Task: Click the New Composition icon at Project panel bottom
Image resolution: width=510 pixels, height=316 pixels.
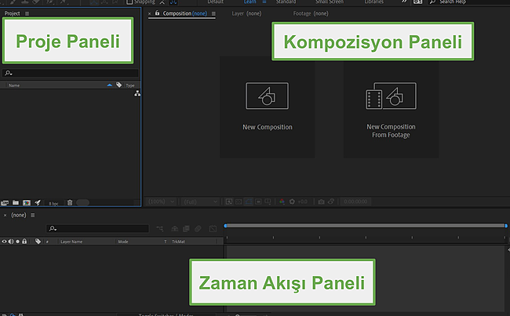Action: tap(27, 203)
